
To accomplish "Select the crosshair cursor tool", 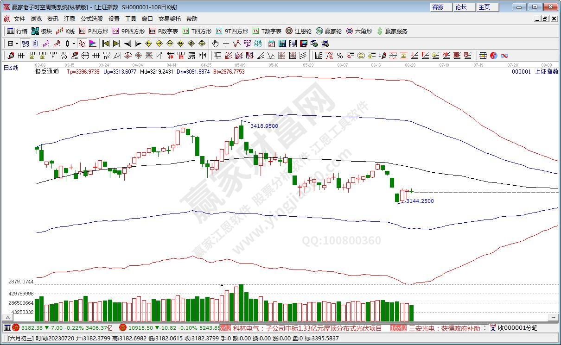I will (x=226, y=44).
